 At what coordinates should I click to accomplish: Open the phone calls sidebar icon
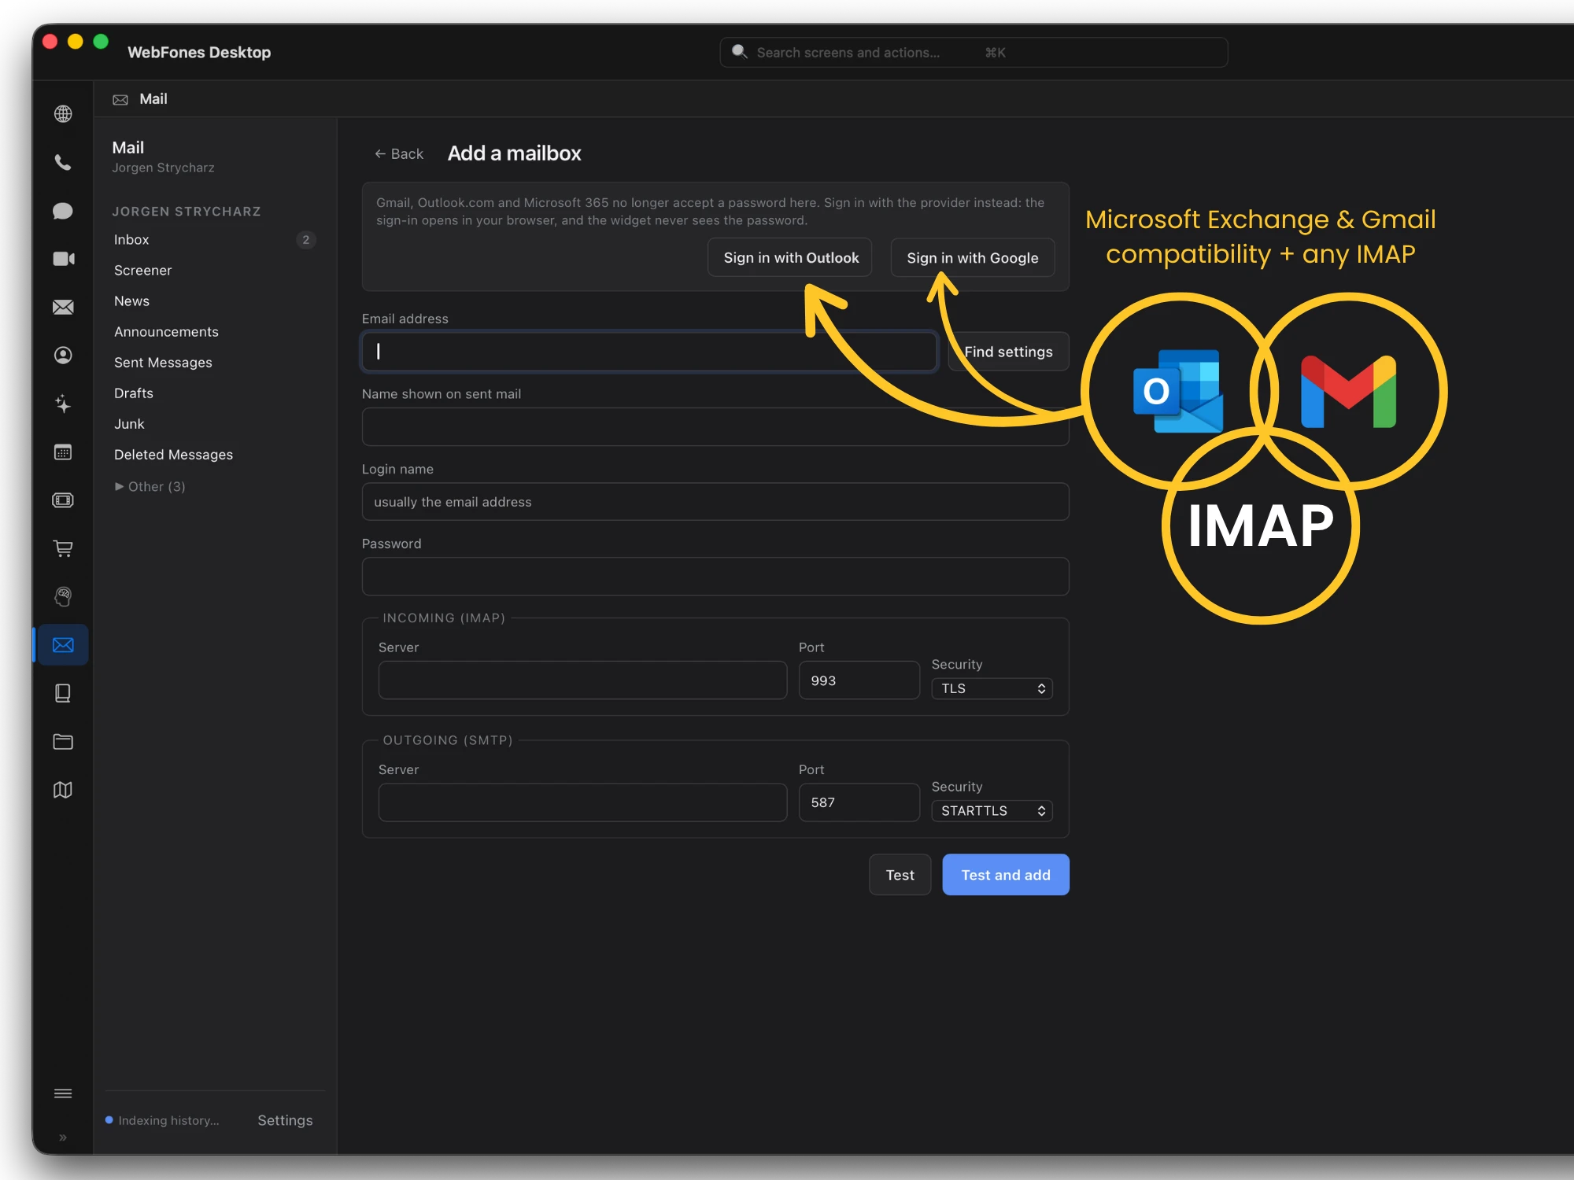[63, 163]
